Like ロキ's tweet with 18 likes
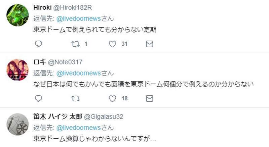 (x=113, y=99)
